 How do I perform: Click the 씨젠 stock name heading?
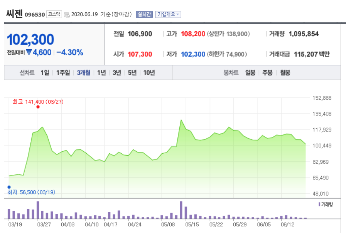14,14
